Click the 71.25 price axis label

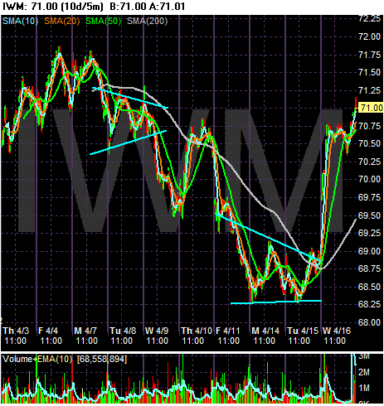(369, 90)
